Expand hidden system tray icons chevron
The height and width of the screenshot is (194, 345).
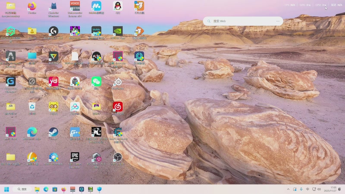click(288, 189)
